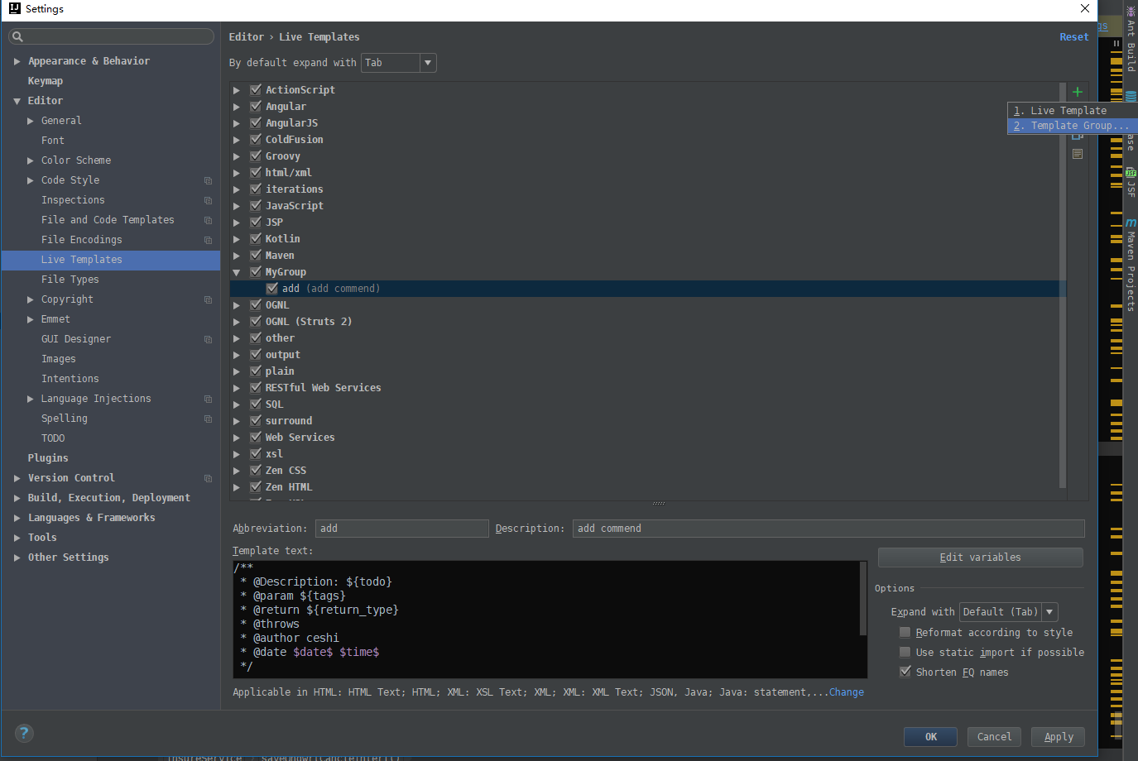Image resolution: width=1138 pixels, height=761 pixels.
Task: Uncheck the SQL template group
Action: click(x=256, y=404)
